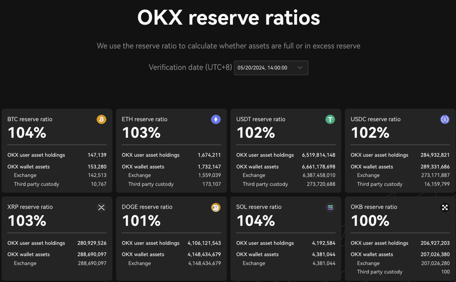Click the dropdown chevron next to the date

tap(300, 67)
